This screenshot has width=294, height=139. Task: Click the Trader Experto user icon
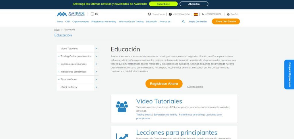(149, 14)
